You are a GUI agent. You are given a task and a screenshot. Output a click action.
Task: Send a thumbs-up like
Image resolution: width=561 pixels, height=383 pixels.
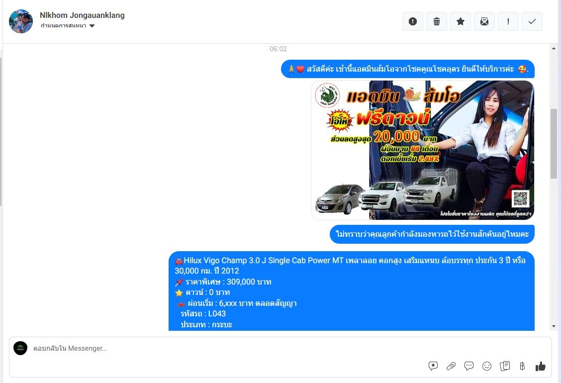[540, 366]
